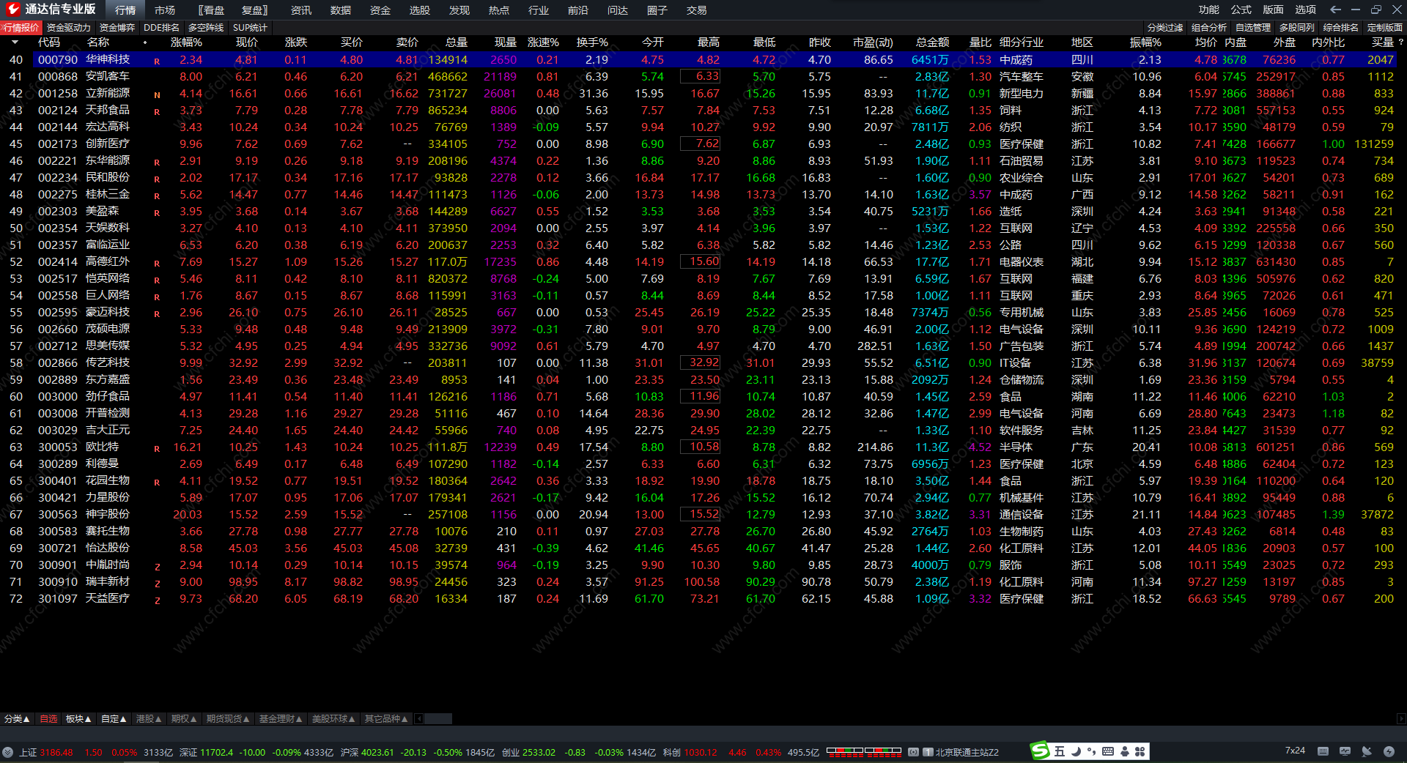Click the status bar collapse chevron icon

point(7,752)
